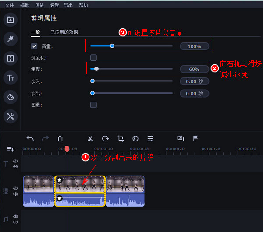Image resolution: width=263 pixels, height=232 pixels.
Task: Open the 导出 menu
Action: pos(68,5)
